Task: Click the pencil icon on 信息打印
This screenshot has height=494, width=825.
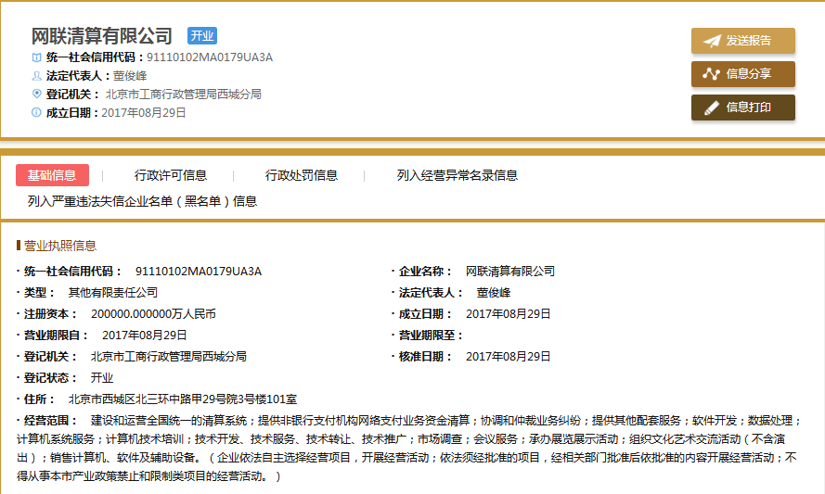Action: pos(712,108)
